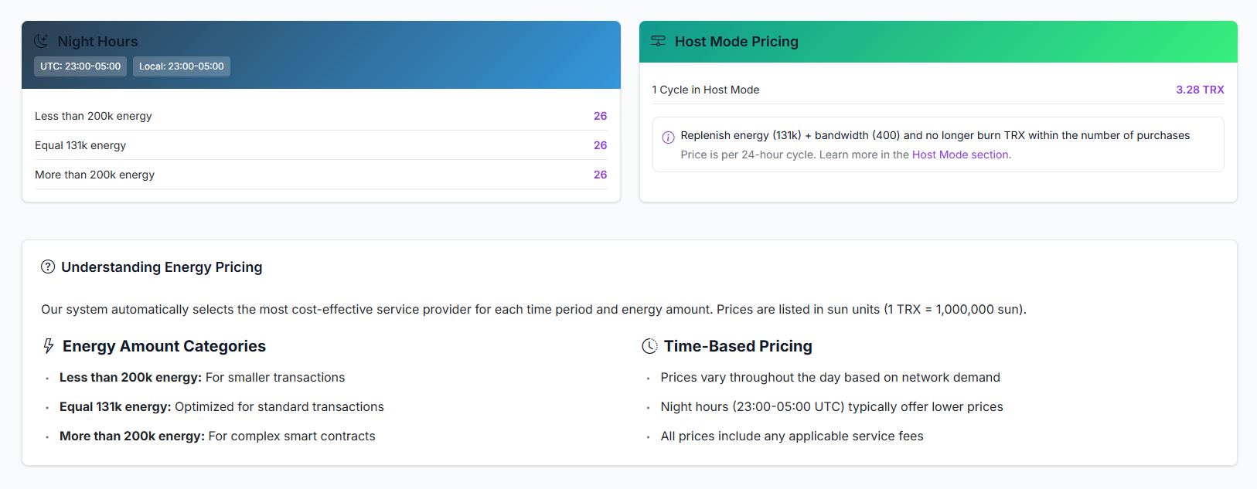Viewport: 1257px width, 489px height.
Task: Open the Host Mode section link
Action: 960,155
